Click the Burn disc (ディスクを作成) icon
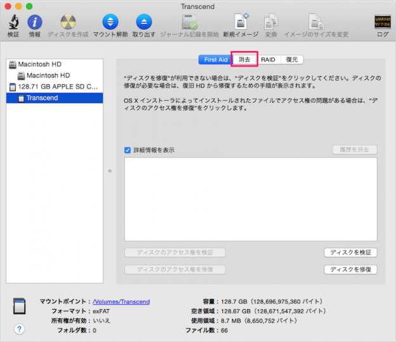This screenshot has width=396, height=342. point(67,23)
